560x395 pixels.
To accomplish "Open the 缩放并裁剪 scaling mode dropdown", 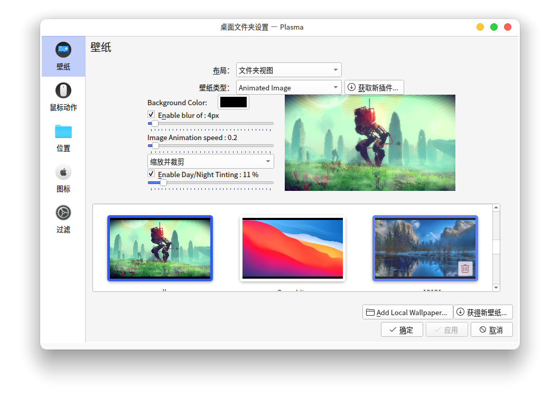I will click(211, 162).
